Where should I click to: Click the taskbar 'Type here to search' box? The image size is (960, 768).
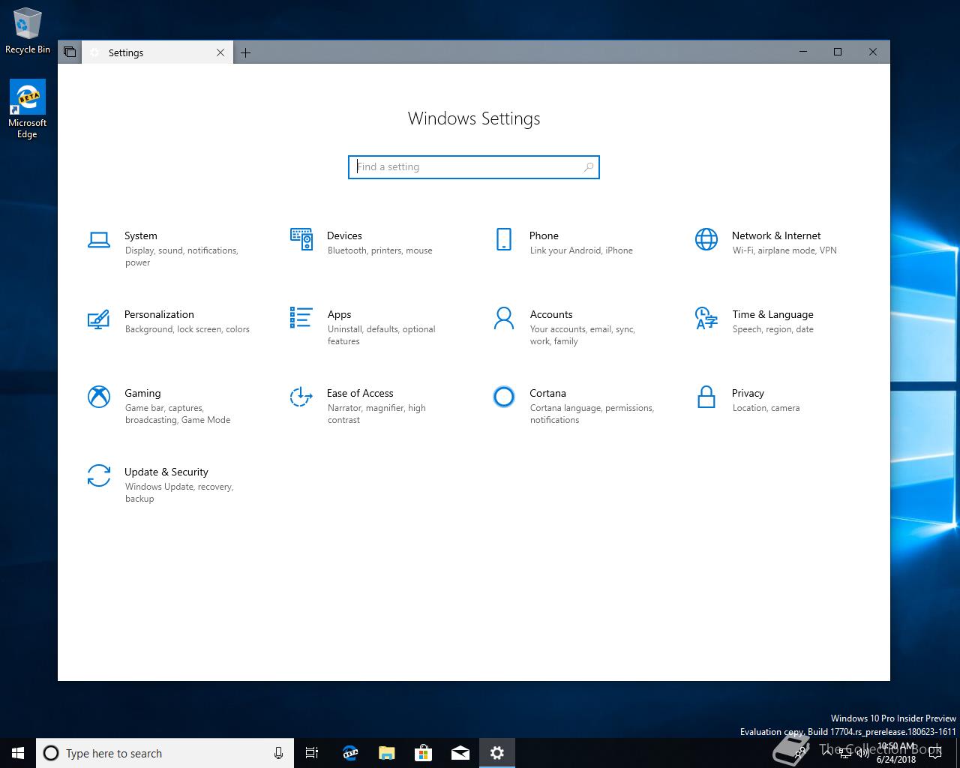[x=164, y=753]
